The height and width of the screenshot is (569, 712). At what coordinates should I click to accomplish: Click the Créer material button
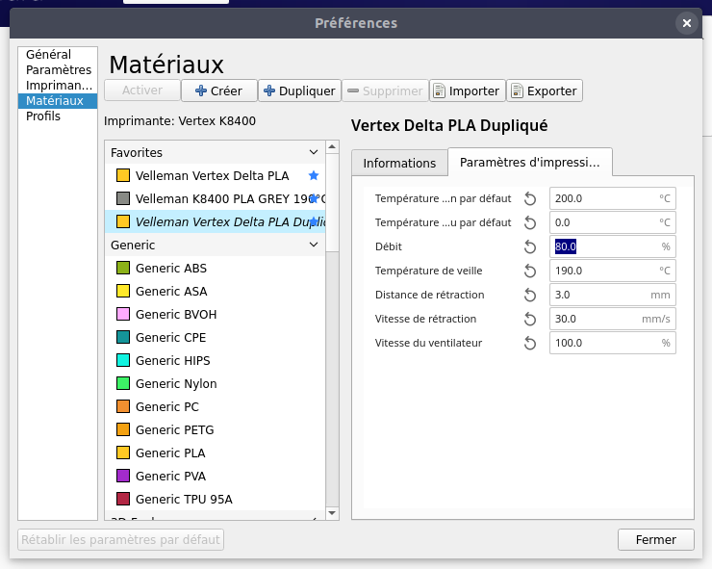[218, 91]
